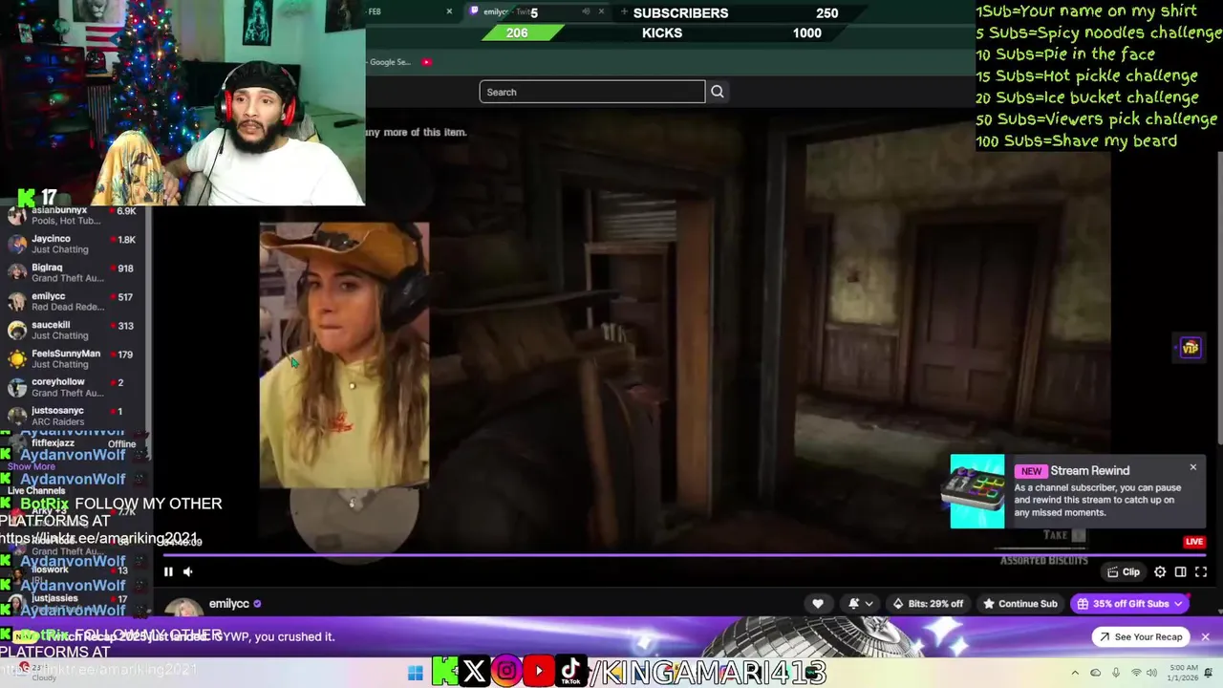
Task: Mute audio icon on the emilycc tab
Action: [586, 11]
